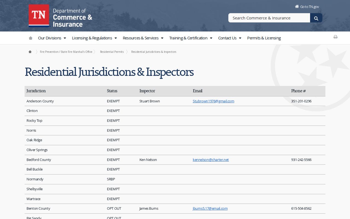Expand the Training & Certification dropdown arrow
The width and height of the screenshot is (350, 219).
point(211,38)
